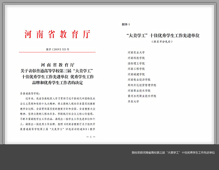219x170 pixels.
Task: Select 河南牧业经济学院 in the list
Action: click(139, 80)
